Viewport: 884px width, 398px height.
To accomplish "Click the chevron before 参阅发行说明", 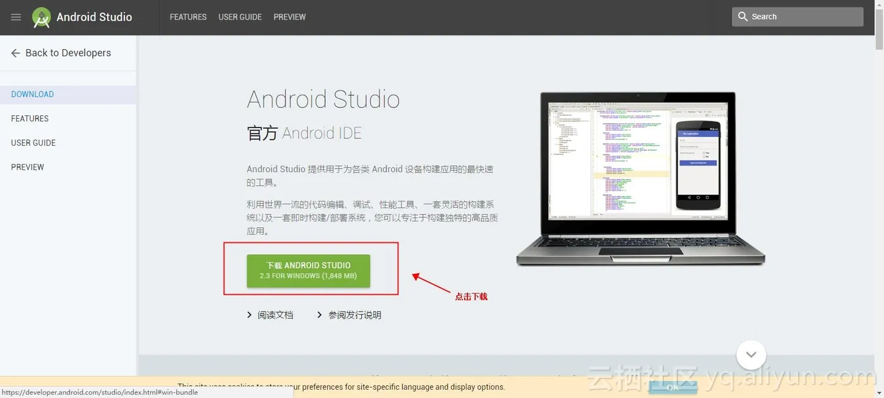I will click(320, 315).
